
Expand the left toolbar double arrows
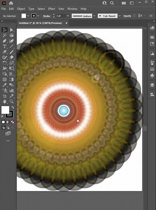click(2, 21)
